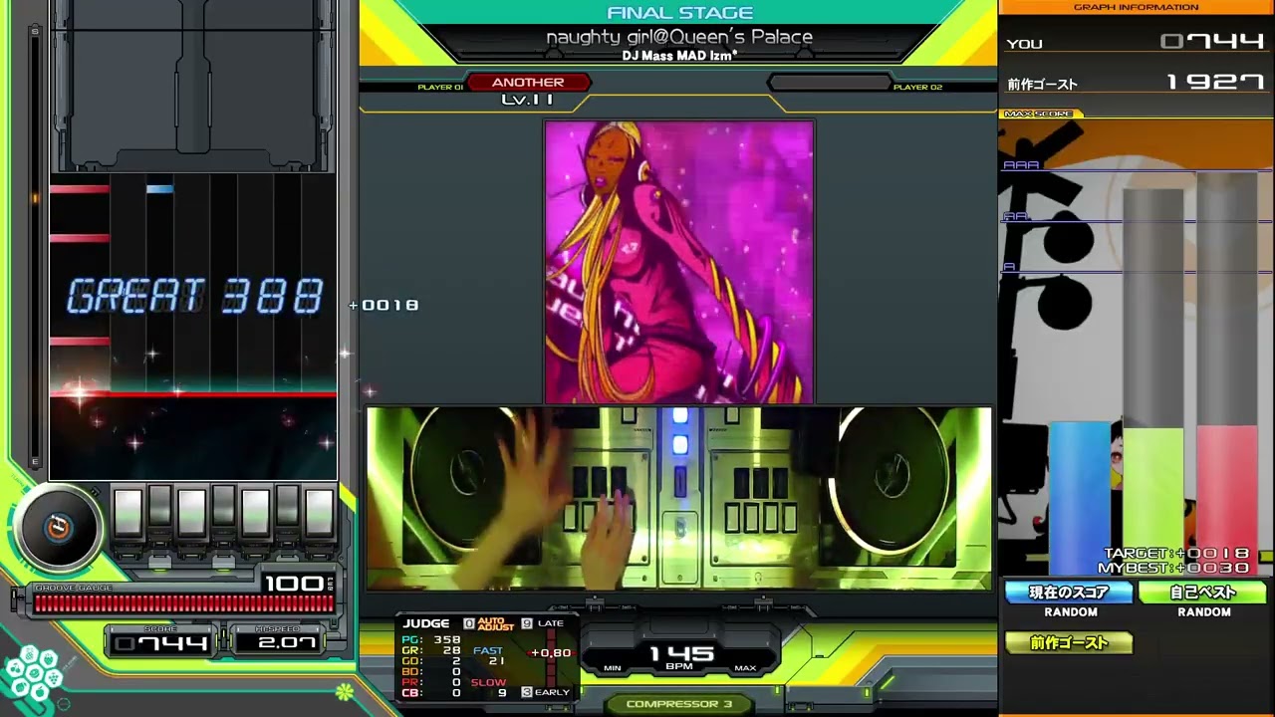
Task: Click the MAX label beside BPM
Action: point(745,668)
